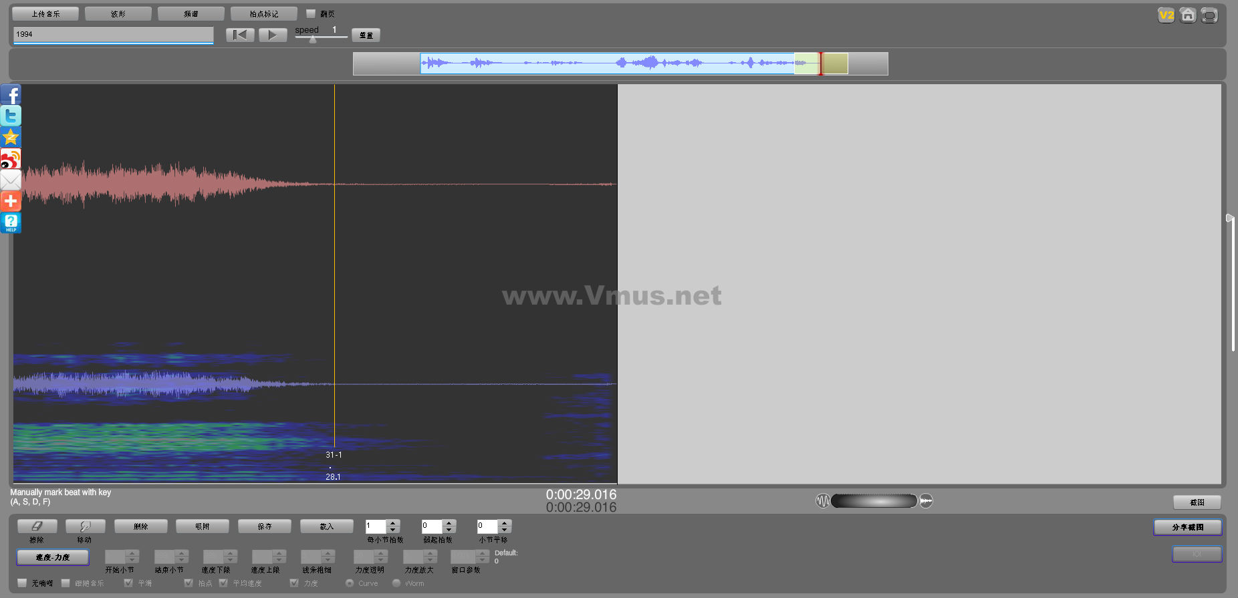This screenshot has height=598, width=1238.
Task: Click the speed slider handle
Action: click(x=312, y=39)
